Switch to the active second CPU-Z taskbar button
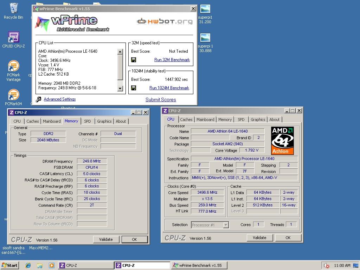This screenshot has height=270, width=360. pyautogui.click(x=142, y=265)
